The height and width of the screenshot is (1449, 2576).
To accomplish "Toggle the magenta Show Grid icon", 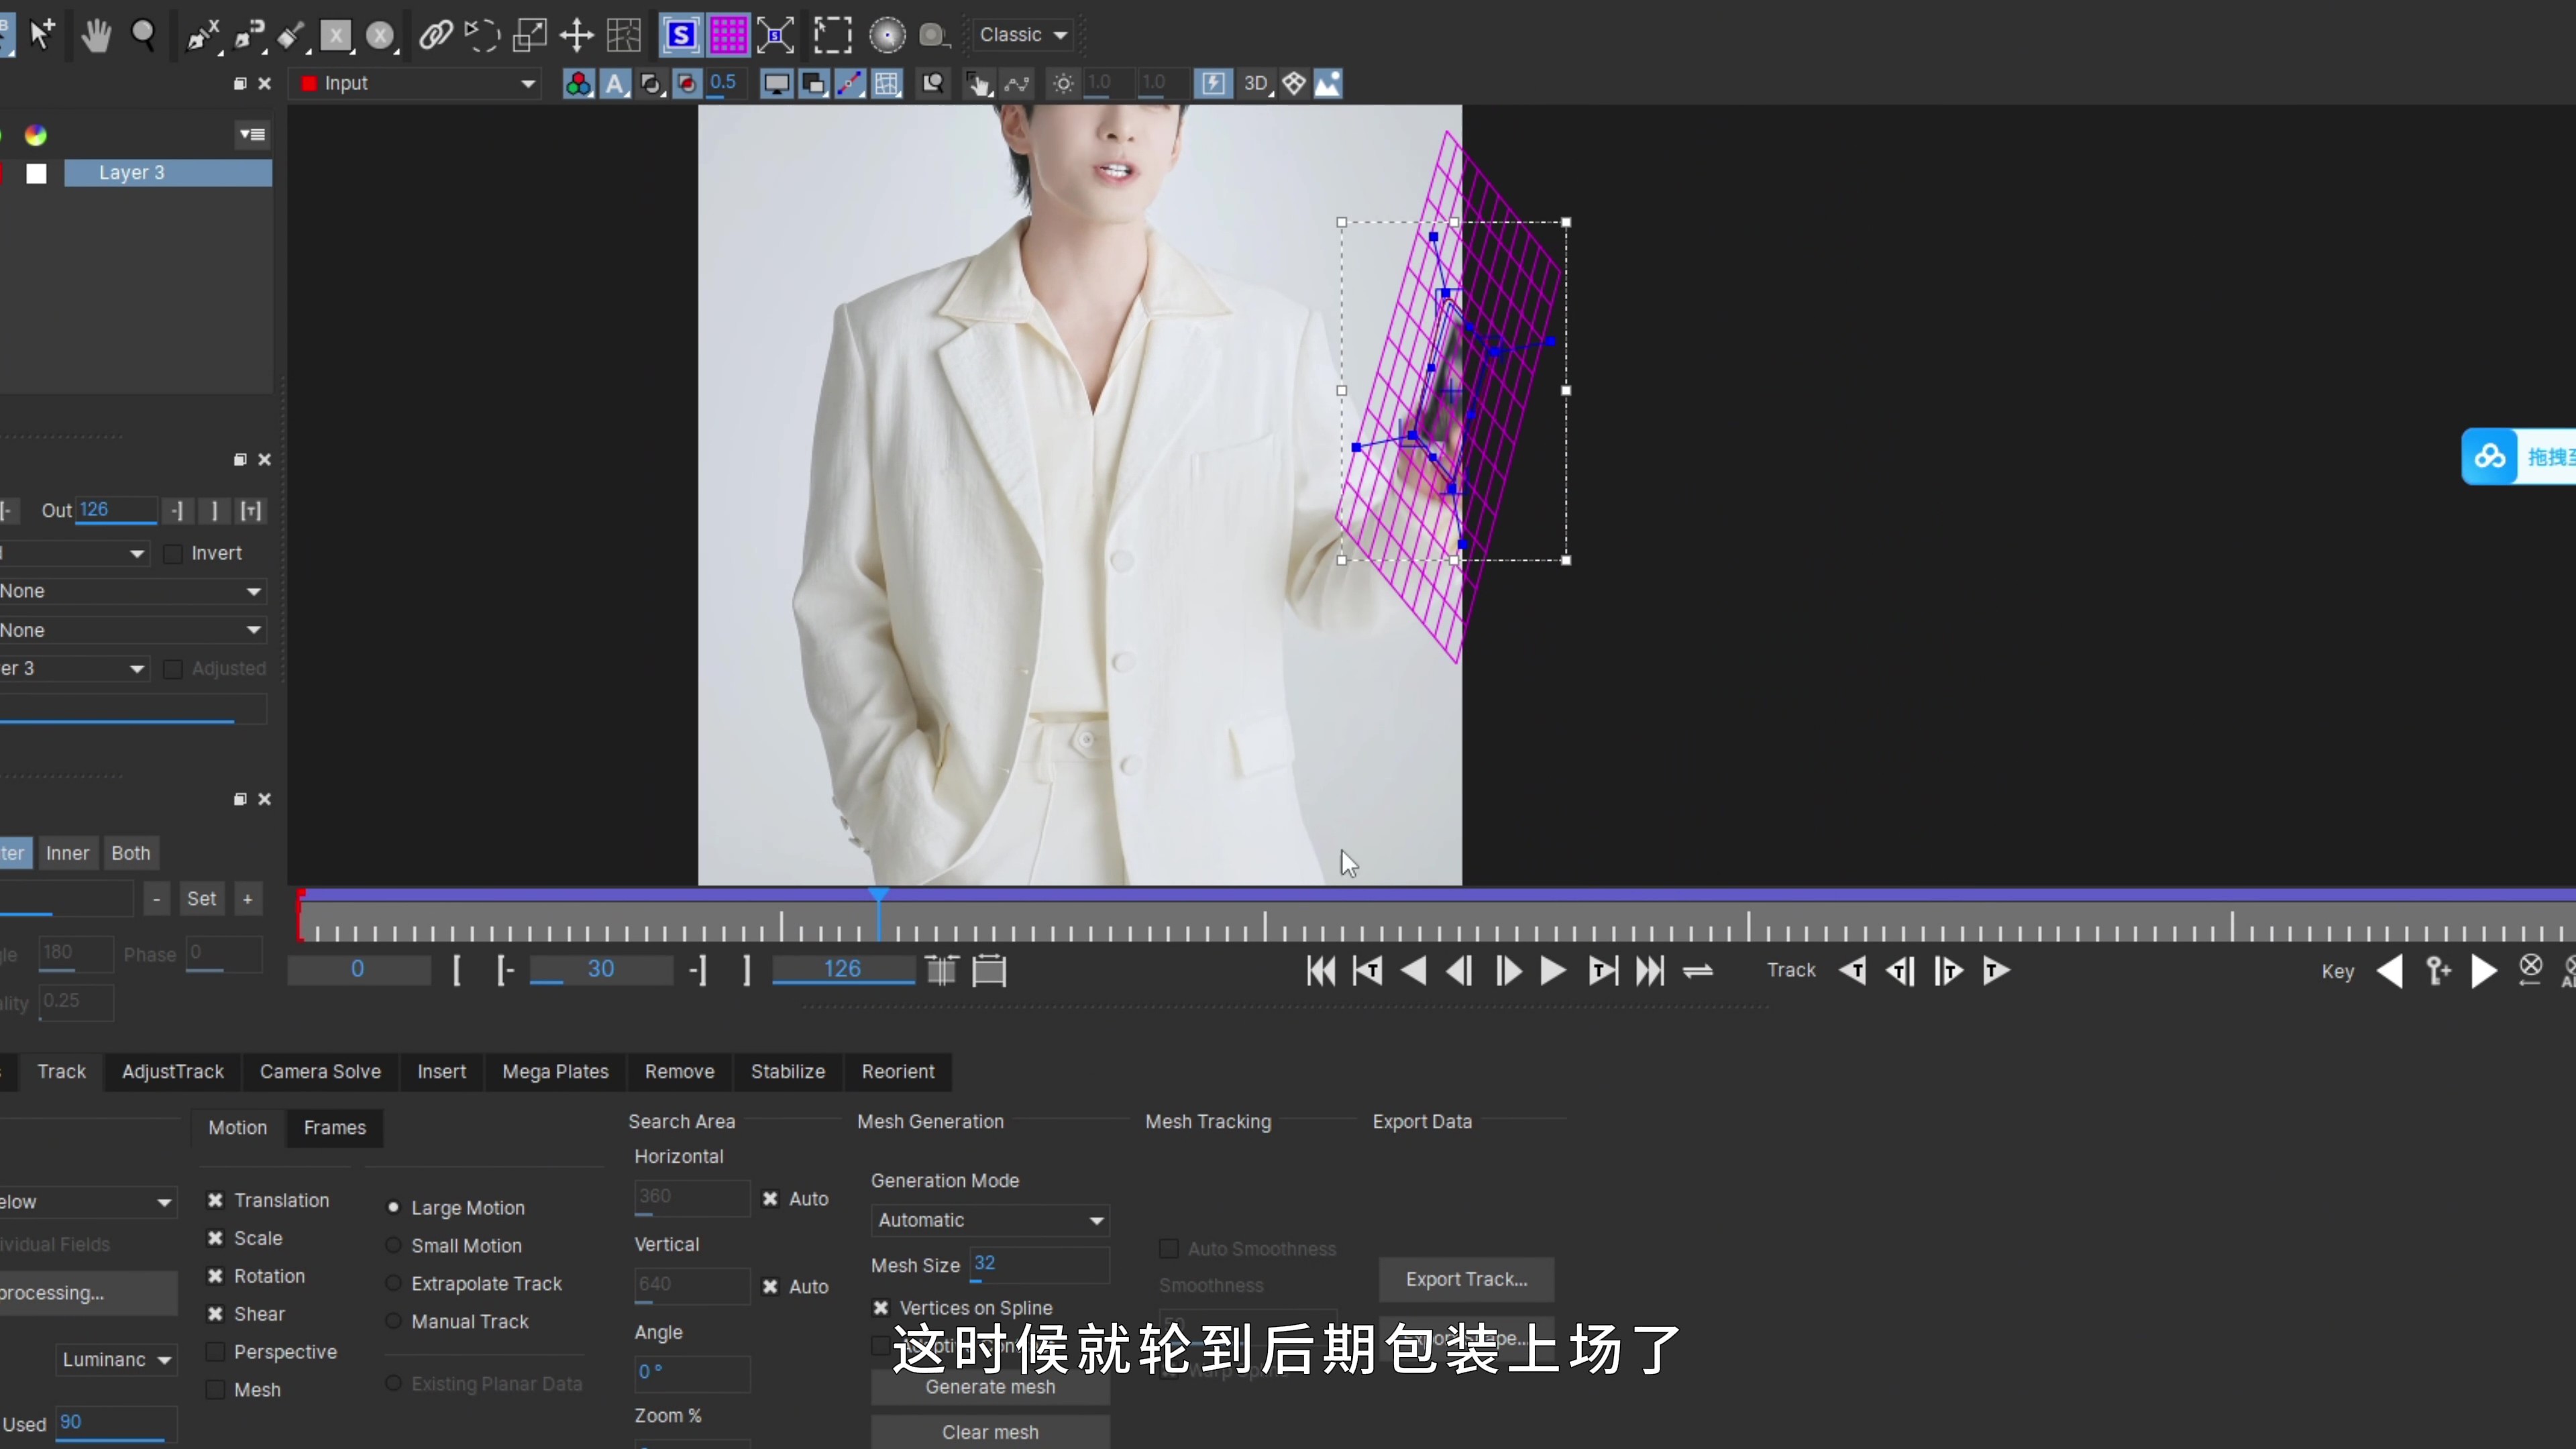I will click(x=728, y=36).
